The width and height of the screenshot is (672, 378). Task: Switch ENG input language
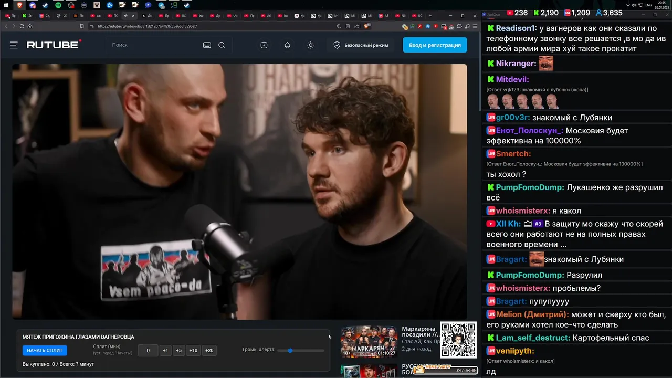(648, 5)
